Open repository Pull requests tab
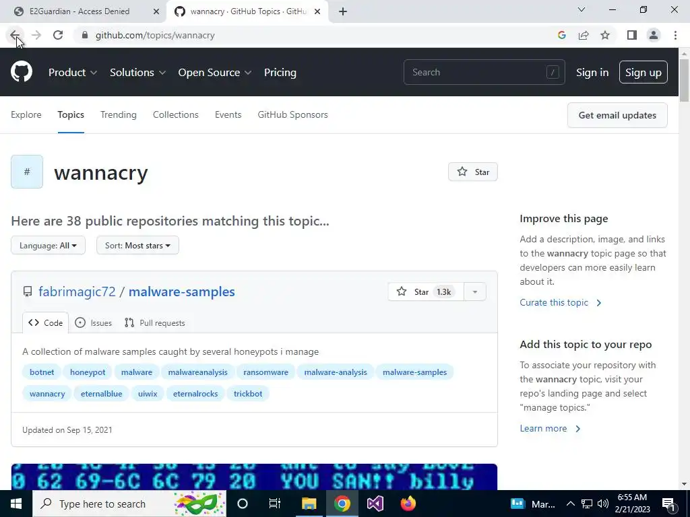Viewport: 690px width, 517px height. (155, 322)
